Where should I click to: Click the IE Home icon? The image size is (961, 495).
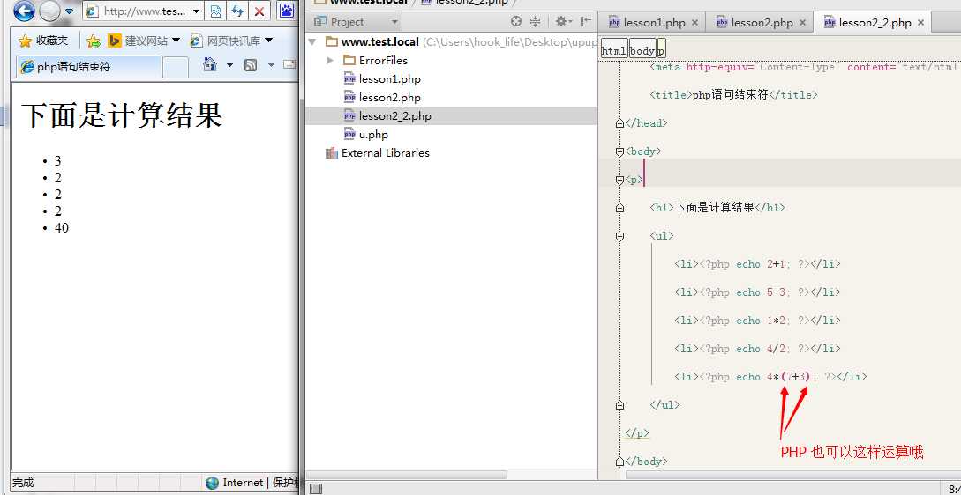tap(210, 64)
